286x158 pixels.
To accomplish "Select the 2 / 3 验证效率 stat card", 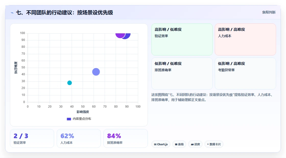I will [32, 138].
